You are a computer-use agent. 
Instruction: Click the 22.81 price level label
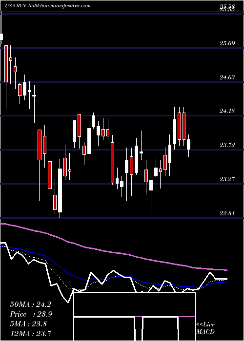(x=227, y=213)
